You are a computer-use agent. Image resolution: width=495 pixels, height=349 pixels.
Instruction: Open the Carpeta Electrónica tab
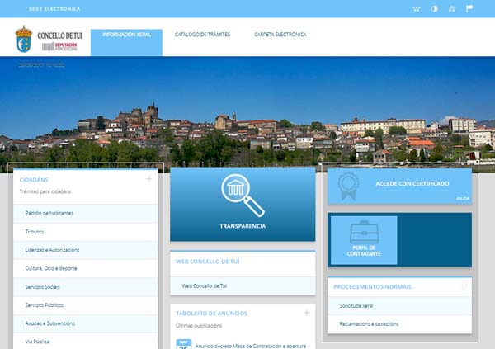tap(280, 35)
